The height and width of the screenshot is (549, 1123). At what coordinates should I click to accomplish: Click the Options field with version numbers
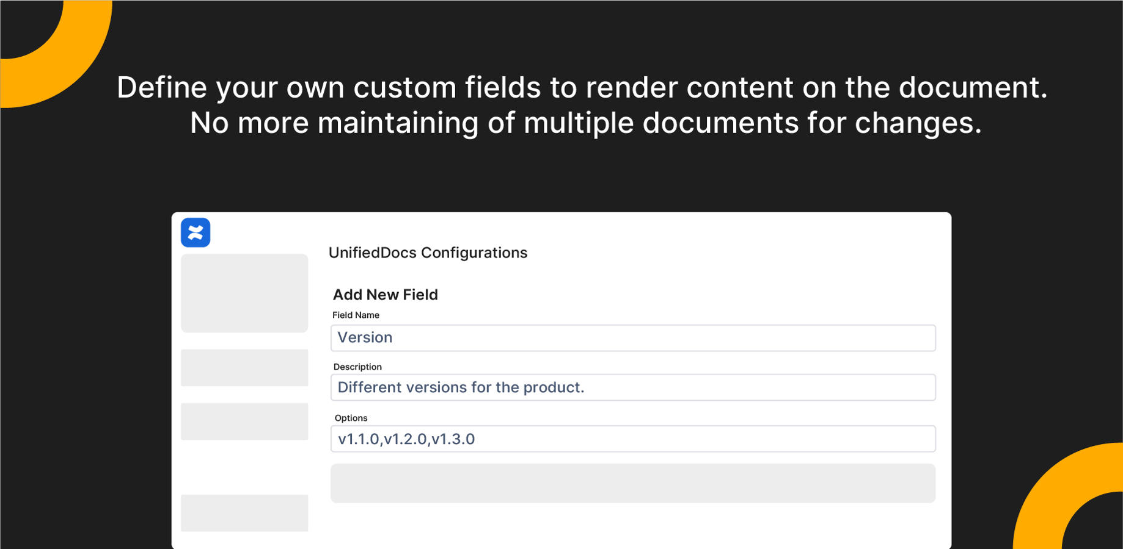632,439
